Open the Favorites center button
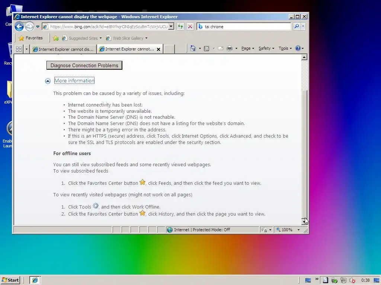381x285 pixels. point(31,38)
